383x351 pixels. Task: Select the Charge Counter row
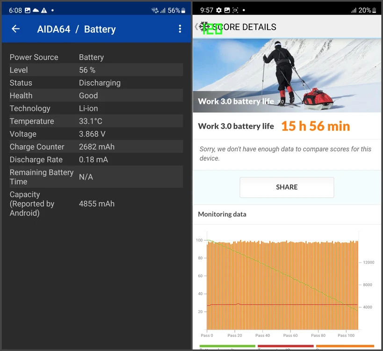click(96, 146)
